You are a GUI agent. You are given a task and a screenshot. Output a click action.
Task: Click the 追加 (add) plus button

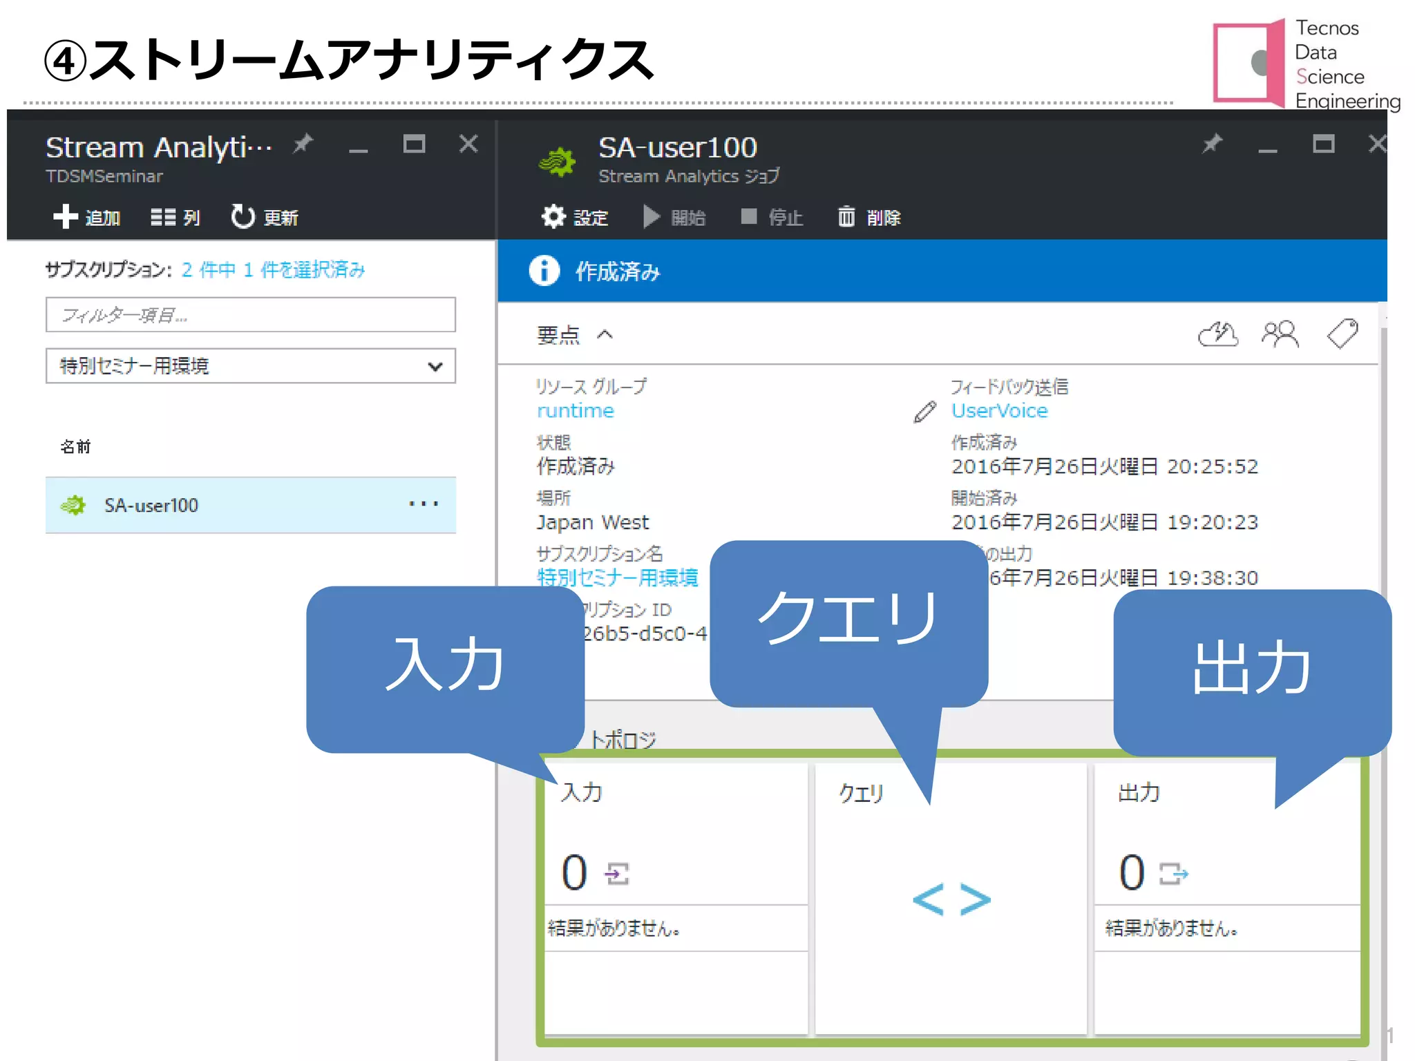[x=86, y=217]
